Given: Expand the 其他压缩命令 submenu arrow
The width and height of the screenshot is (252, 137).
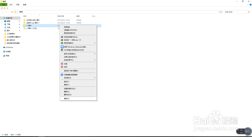Looking at the screenshot, I should (x=95, y=43).
